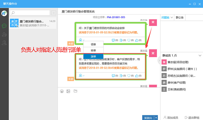Select 领单 from the context menu
The image size is (203, 120).
point(93,44)
